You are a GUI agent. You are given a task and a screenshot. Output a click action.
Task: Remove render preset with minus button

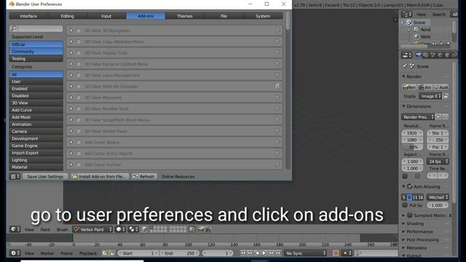[x=445, y=117]
